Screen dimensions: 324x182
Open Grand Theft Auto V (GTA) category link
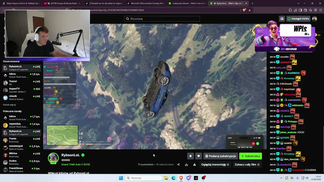tap(76, 165)
